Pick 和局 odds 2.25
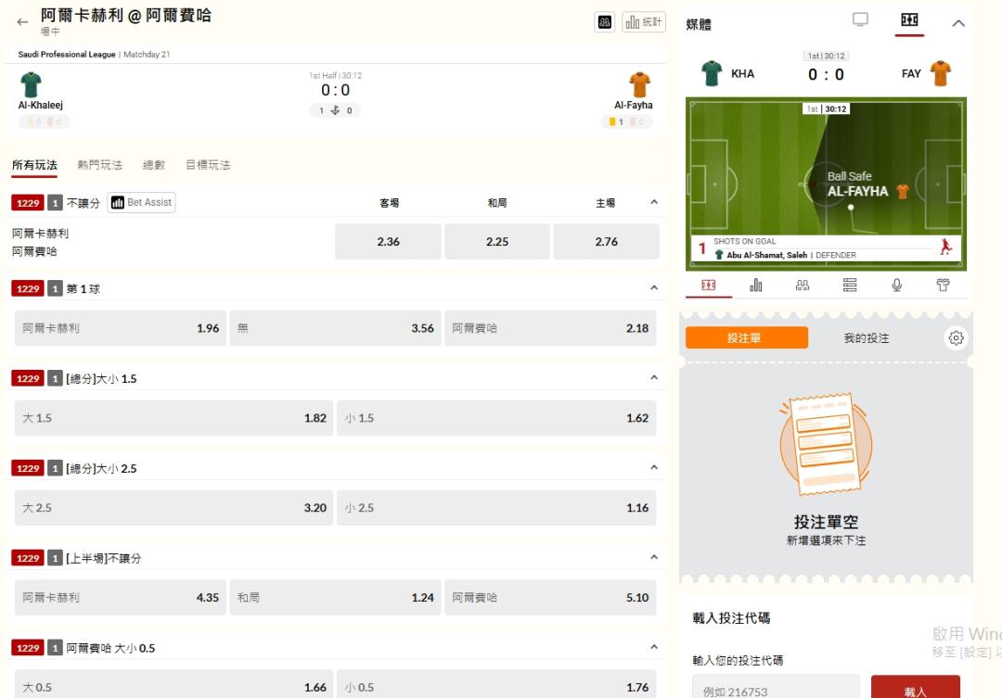This screenshot has width=1002, height=698. click(497, 241)
